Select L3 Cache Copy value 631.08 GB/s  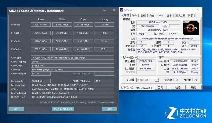point(83,49)
